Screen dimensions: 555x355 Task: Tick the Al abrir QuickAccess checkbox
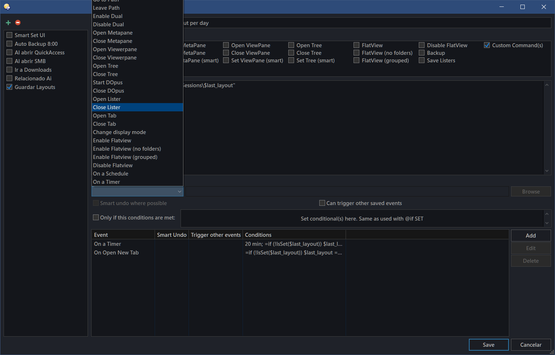click(10, 52)
